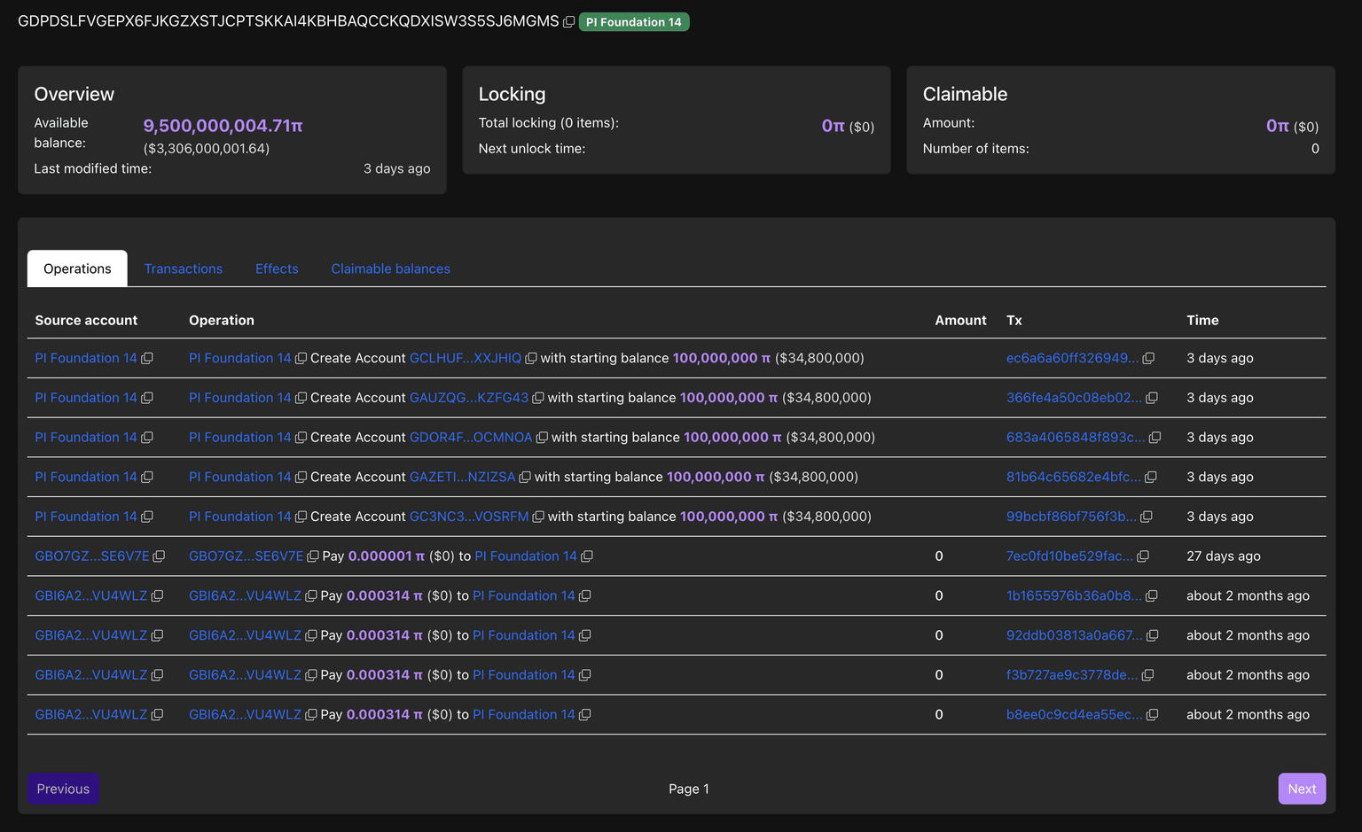Go to the Next page
The image size is (1362, 832).
coord(1301,789)
